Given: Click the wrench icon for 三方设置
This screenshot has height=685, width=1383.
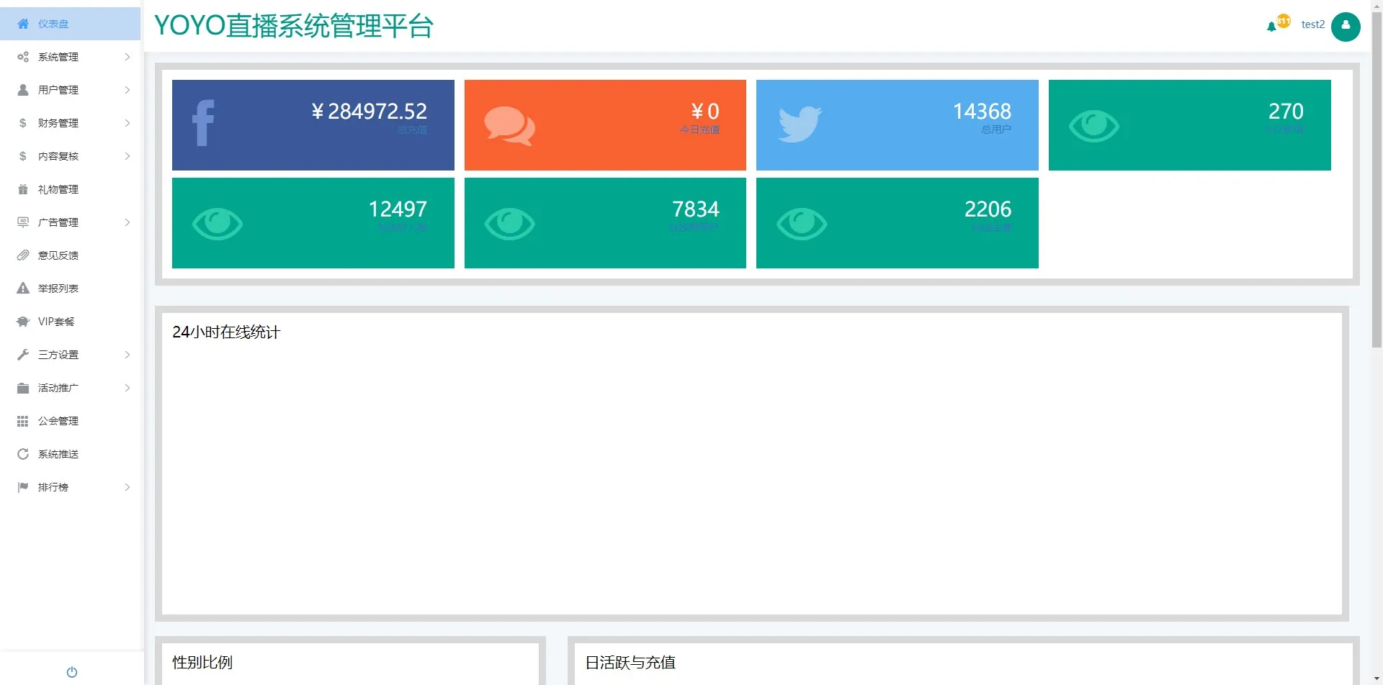Looking at the screenshot, I should (x=23, y=355).
